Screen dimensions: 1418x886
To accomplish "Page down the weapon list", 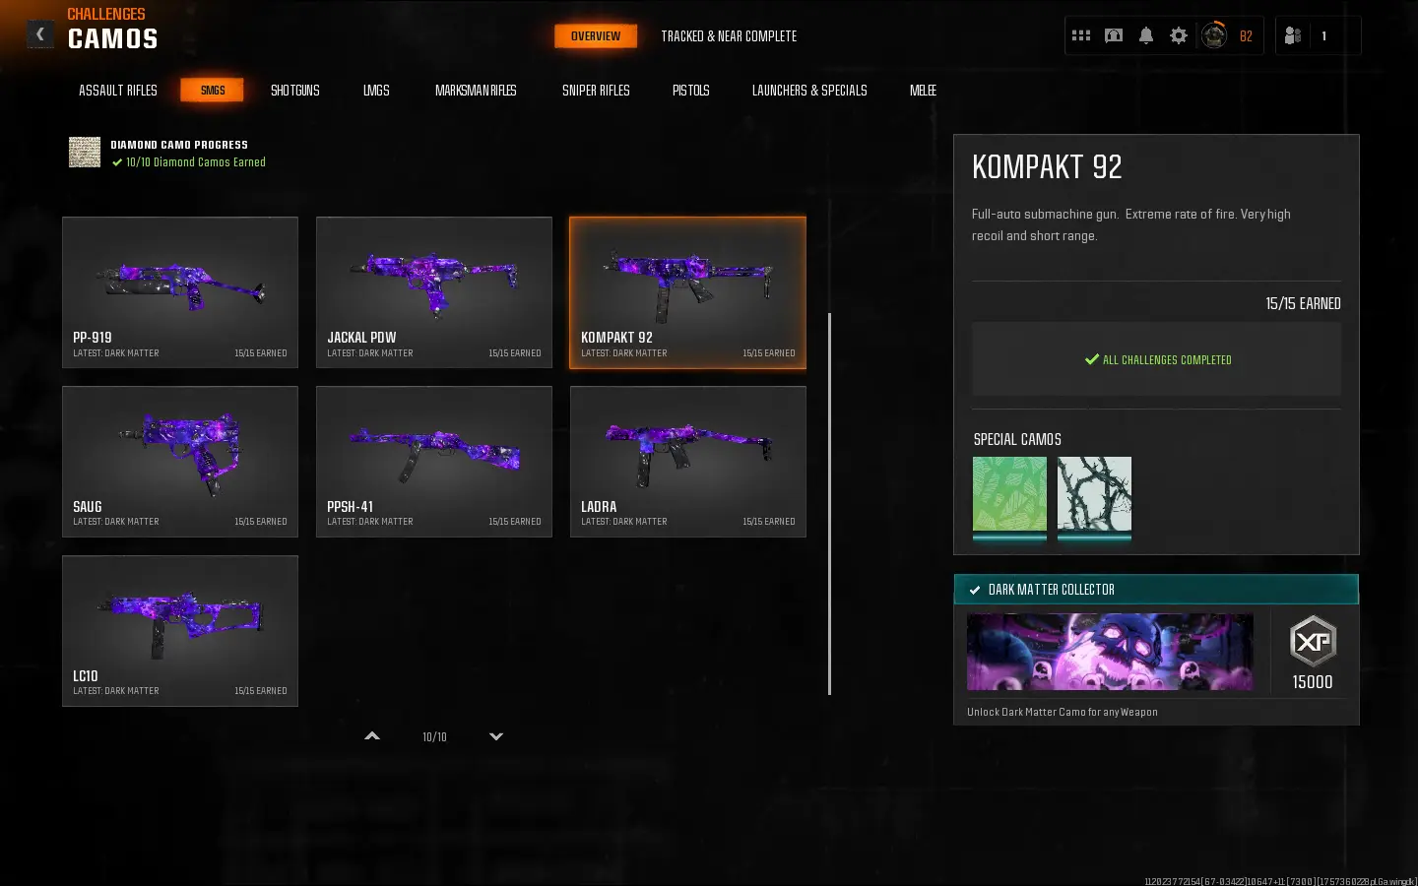I will point(496,736).
